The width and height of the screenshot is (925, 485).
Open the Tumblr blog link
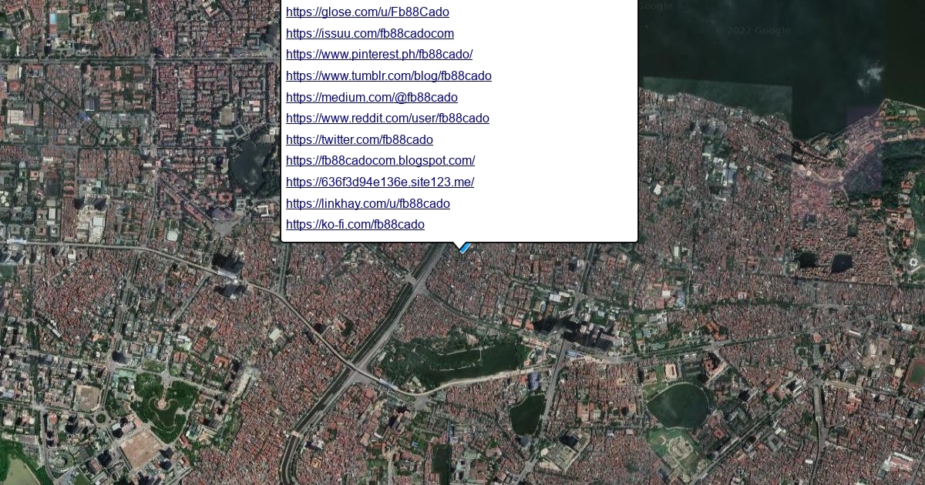(388, 76)
